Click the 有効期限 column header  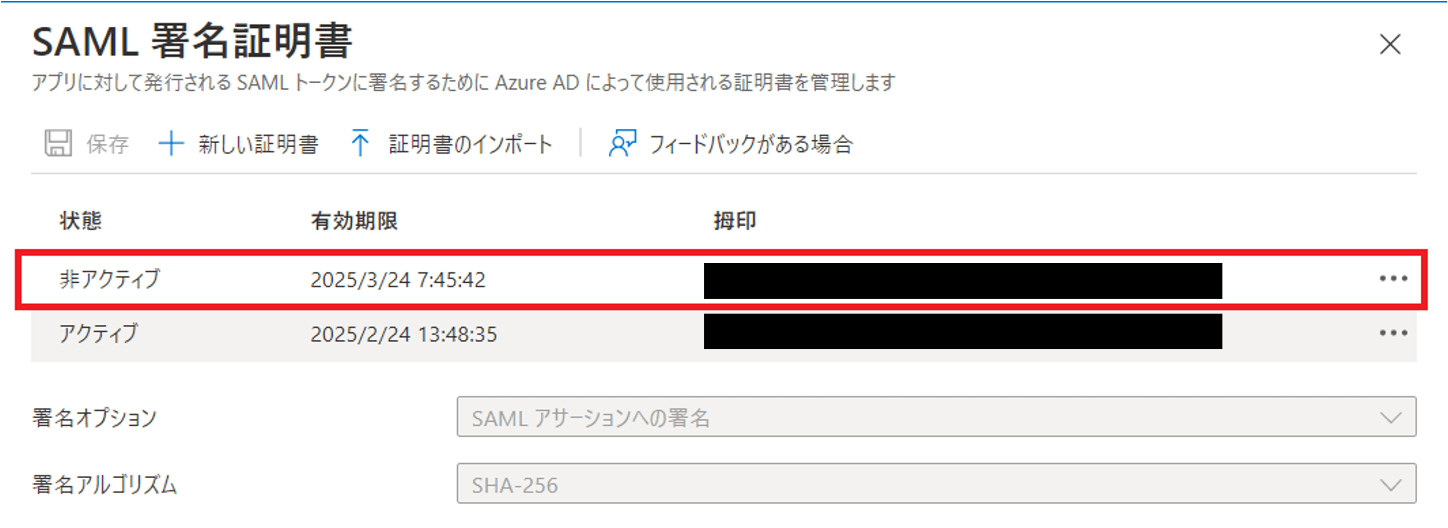pyautogui.click(x=355, y=221)
